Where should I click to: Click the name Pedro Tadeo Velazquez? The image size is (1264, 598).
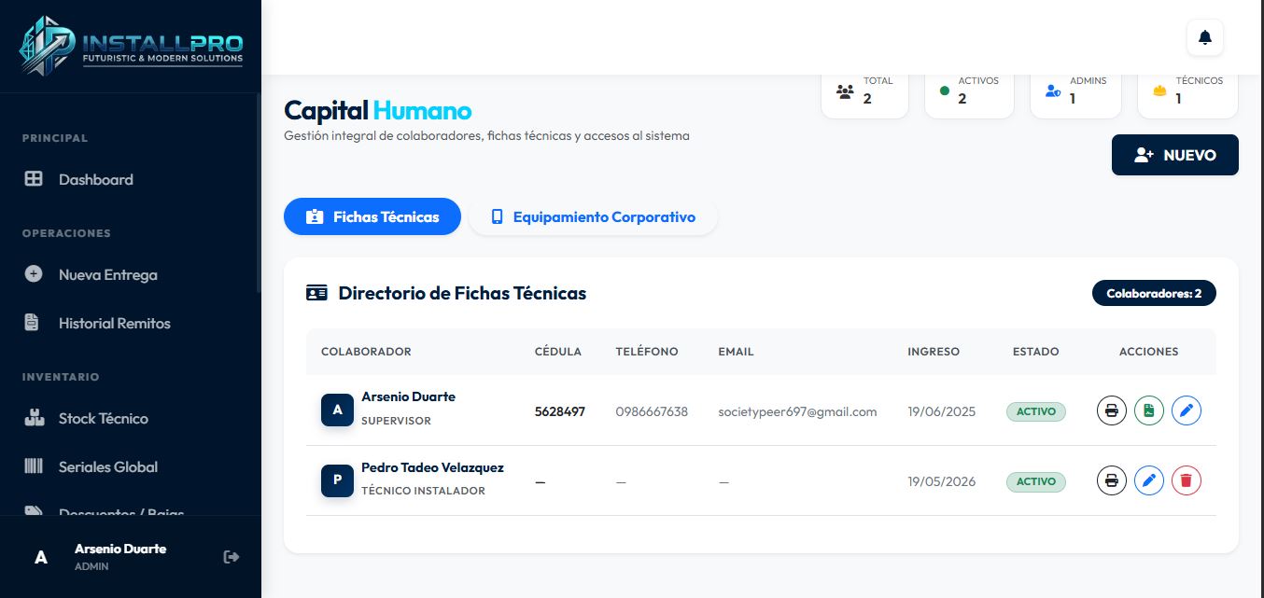coord(432,467)
